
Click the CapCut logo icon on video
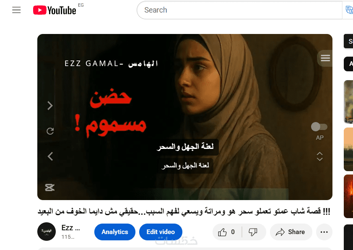pos(50,187)
